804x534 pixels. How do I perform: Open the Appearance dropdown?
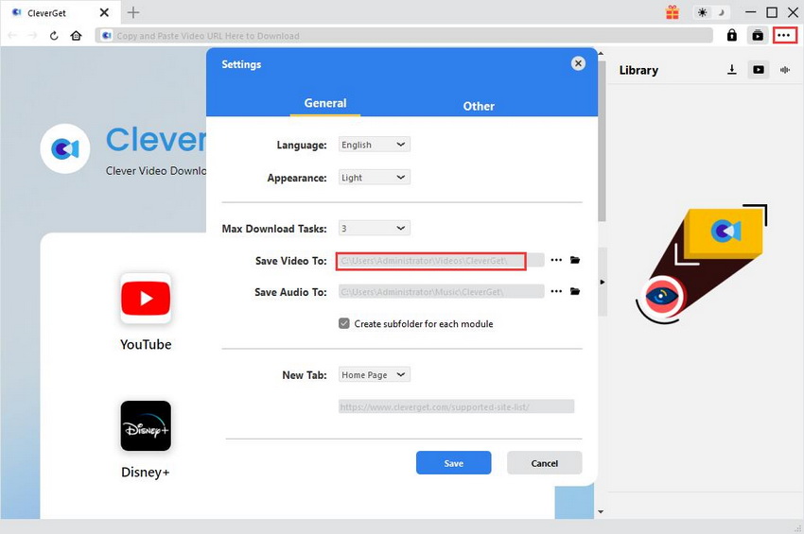[x=374, y=177]
